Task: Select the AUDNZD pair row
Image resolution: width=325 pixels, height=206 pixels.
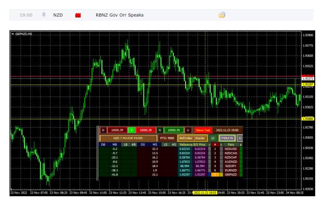Action: (231, 162)
